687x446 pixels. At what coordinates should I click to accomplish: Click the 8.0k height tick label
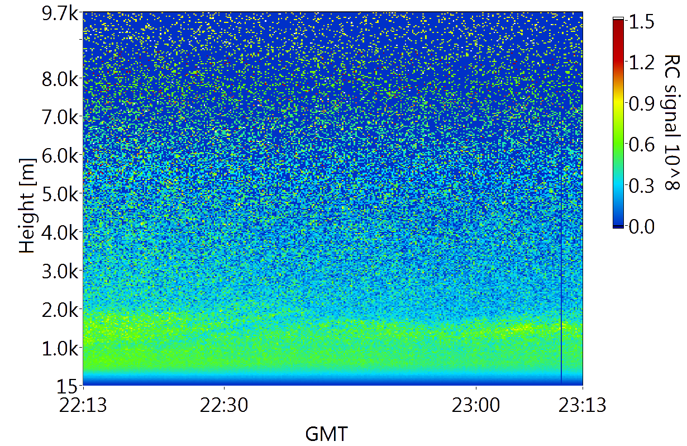[x=59, y=78]
